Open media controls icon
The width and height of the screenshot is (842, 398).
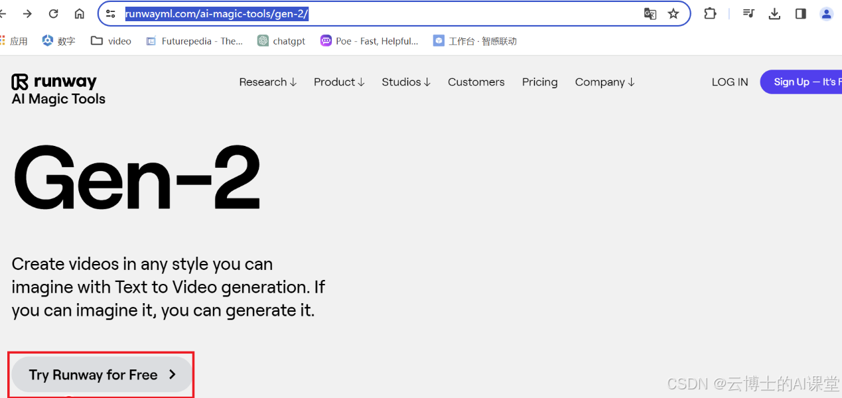(x=748, y=13)
